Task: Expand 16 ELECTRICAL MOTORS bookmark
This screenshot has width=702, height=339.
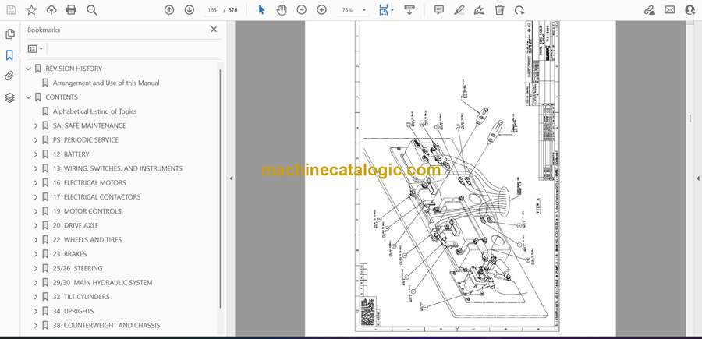Action: point(36,183)
